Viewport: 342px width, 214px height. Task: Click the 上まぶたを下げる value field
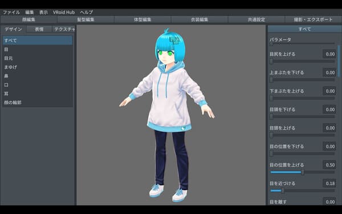329,72
